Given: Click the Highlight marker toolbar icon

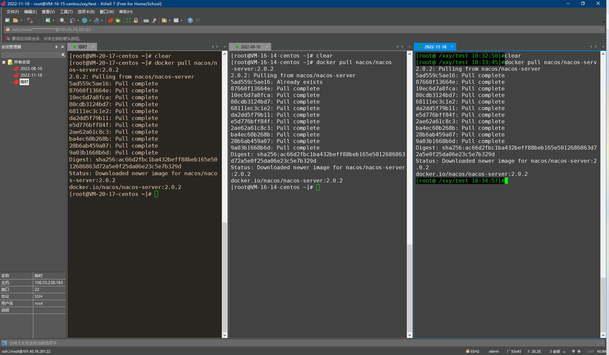Looking at the screenshot, I should pos(154,20).
